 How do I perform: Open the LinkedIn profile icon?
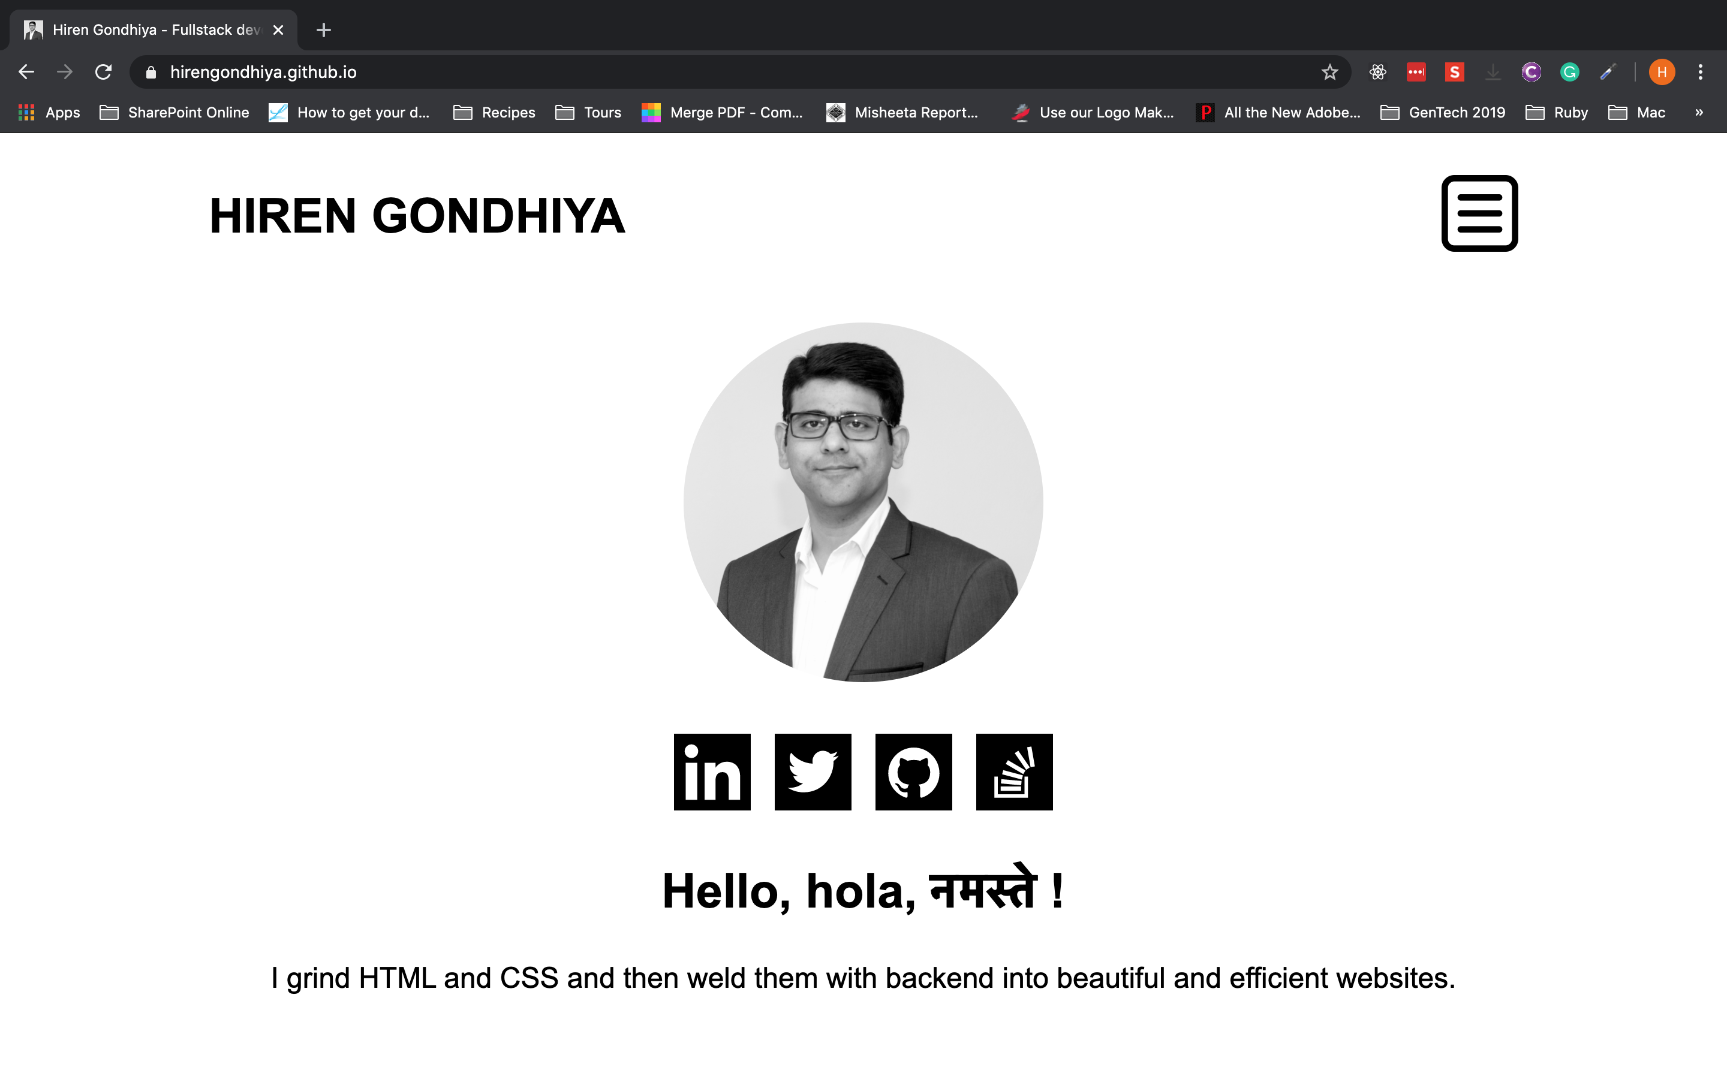click(x=712, y=771)
